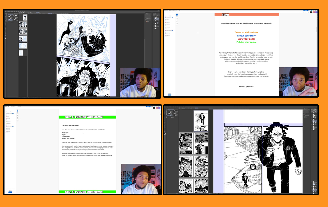This screenshot has height=207, width=328.
Task: Click 'Now let's get started.' text
Action: pyautogui.click(x=246, y=87)
